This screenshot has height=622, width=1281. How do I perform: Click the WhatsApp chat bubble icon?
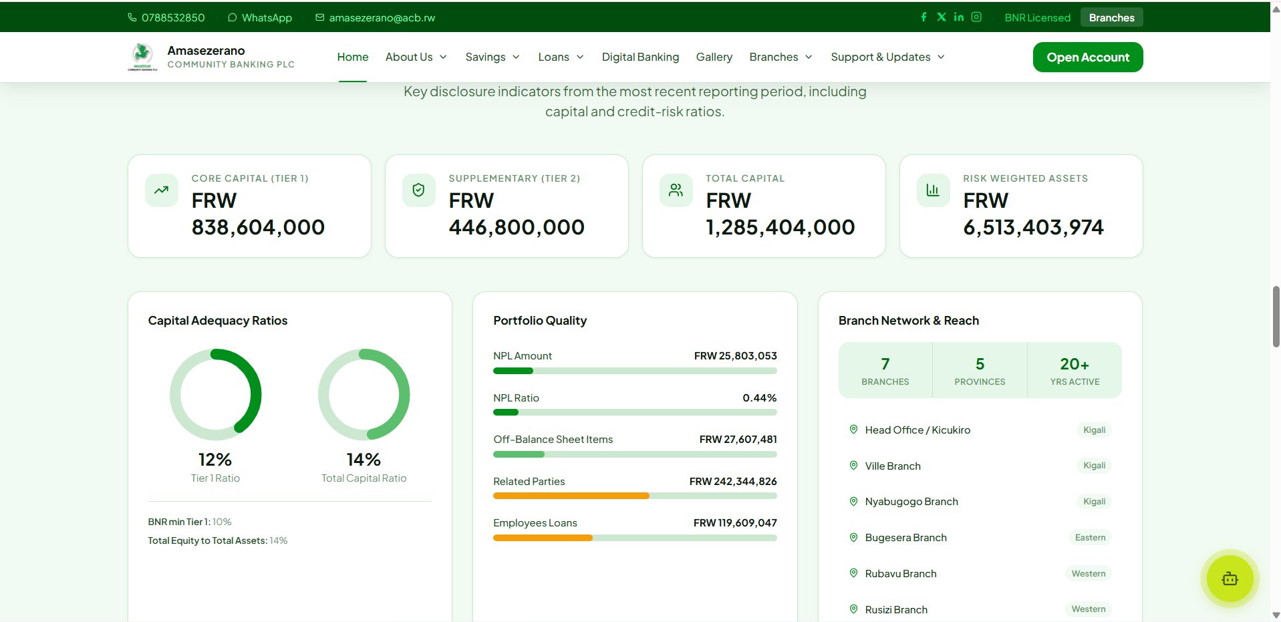(233, 17)
